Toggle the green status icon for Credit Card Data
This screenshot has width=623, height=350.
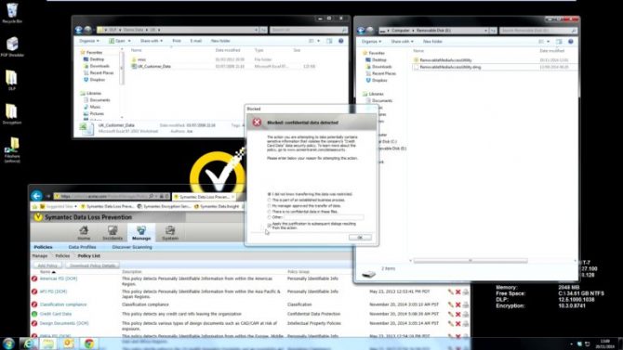[34, 314]
